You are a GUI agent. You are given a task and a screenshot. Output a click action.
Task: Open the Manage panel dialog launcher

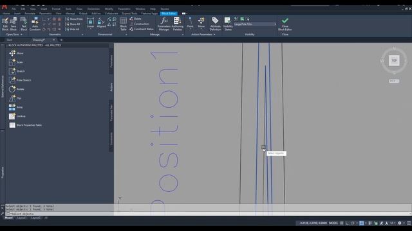(183, 35)
